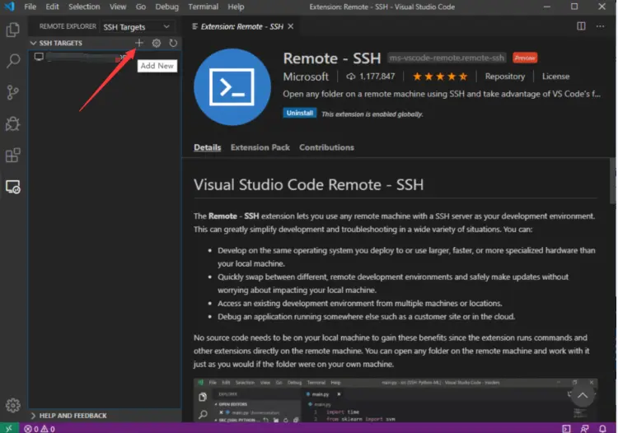Viewport: 618px width, 433px height.
Task: Open the SSH Targets dropdown
Action: coord(136,27)
